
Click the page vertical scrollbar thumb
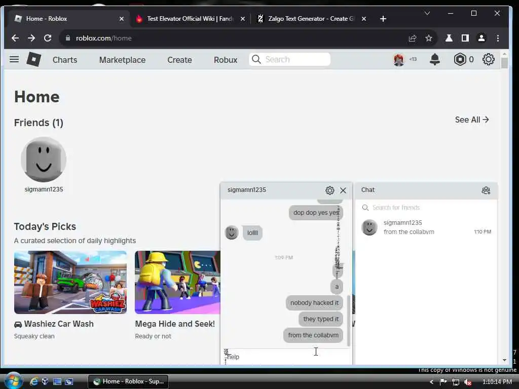(504, 62)
